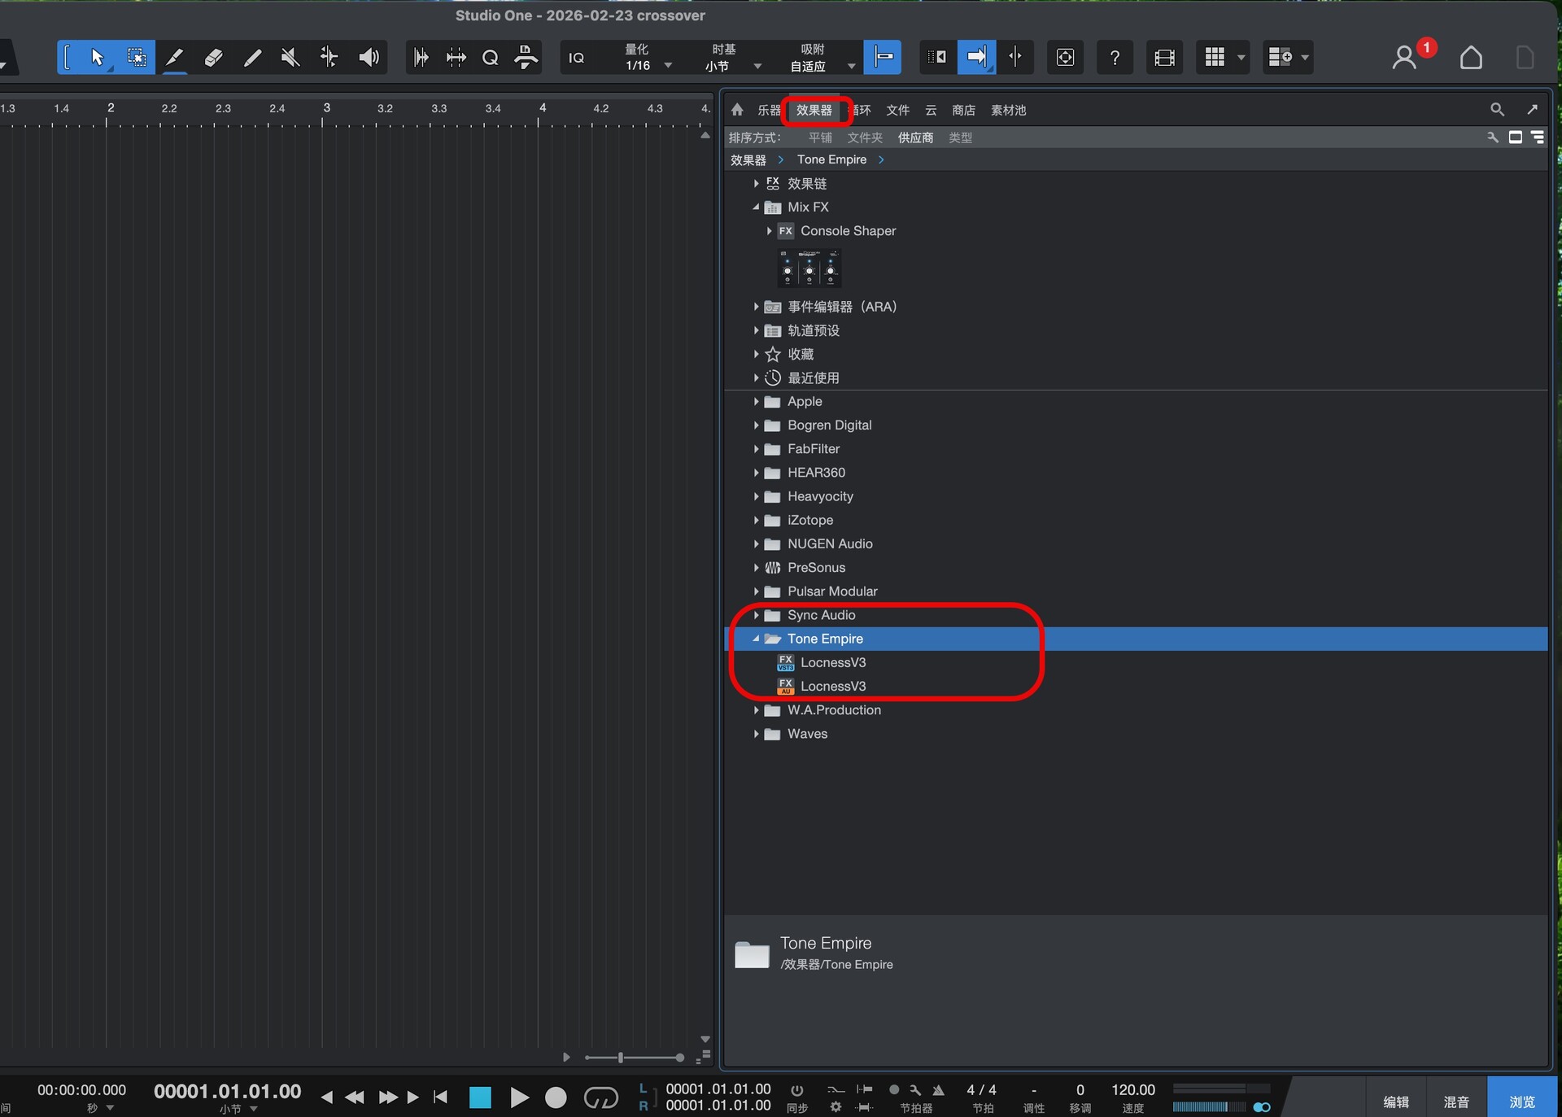Switch to the 乐器 Instruments tab
1562x1117 pixels.
point(768,110)
